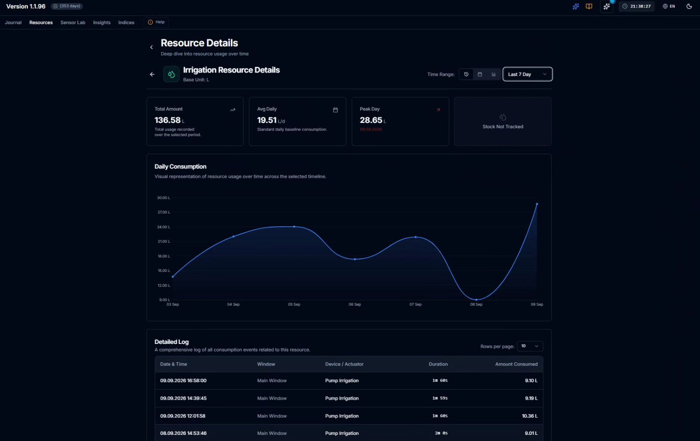
Task: Select the bar chart time range mode
Action: point(494,74)
